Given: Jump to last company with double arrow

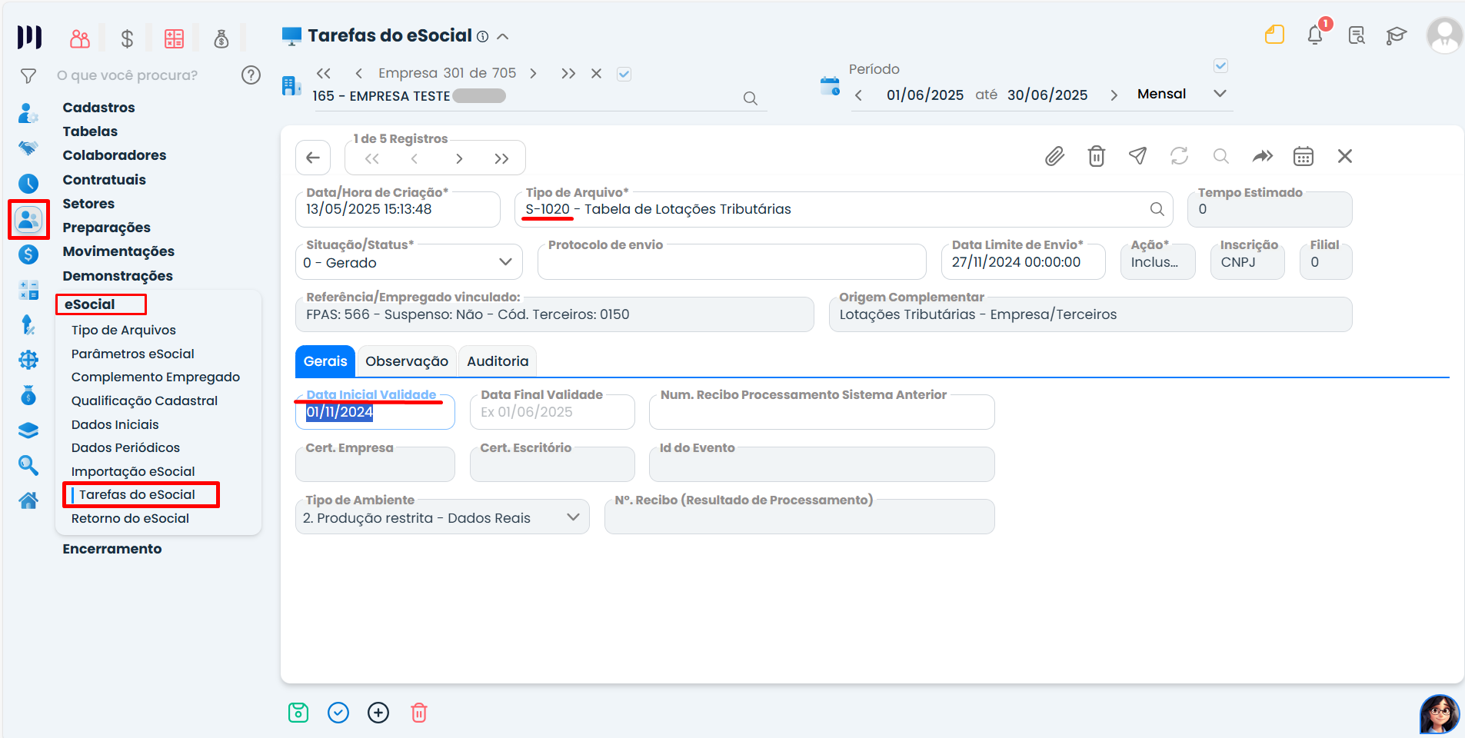Looking at the screenshot, I should pos(568,74).
